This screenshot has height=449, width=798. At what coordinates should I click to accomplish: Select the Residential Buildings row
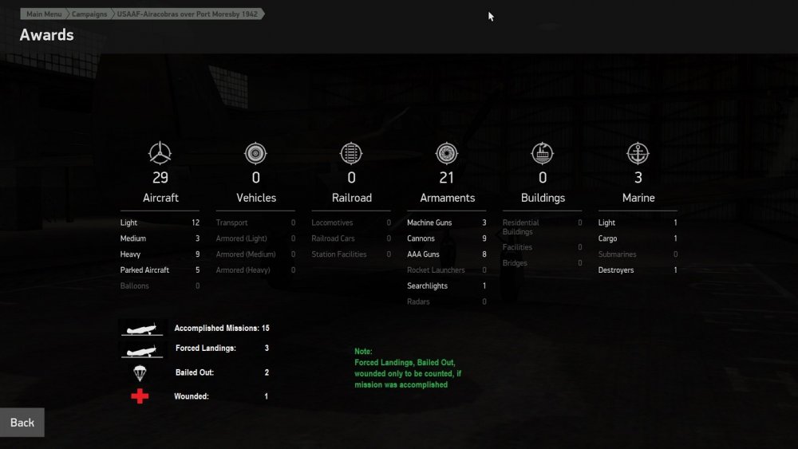[x=543, y=226]
